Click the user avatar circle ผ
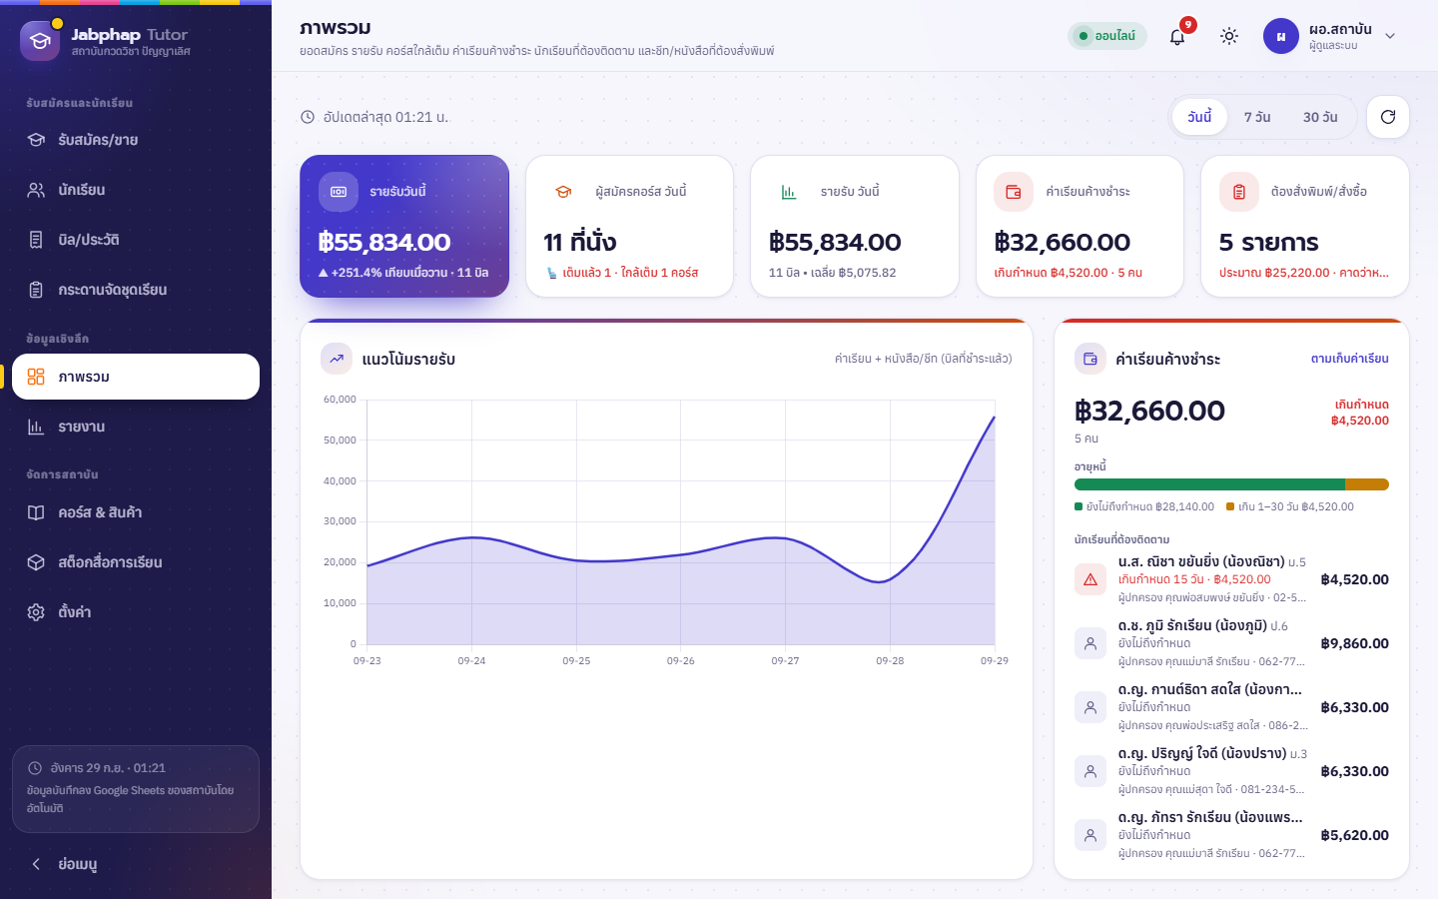Viewport: 1438px width, 899px height. click(1281, 36)
